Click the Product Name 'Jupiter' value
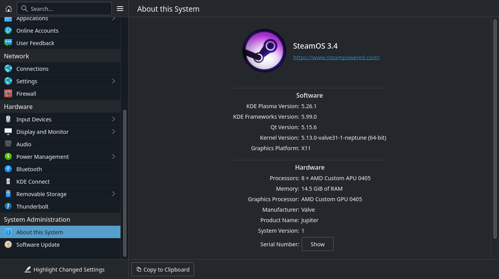 (x=310, y=220)
